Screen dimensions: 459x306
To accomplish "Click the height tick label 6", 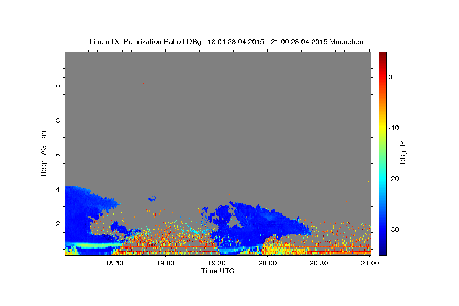I will coord(57,155).
